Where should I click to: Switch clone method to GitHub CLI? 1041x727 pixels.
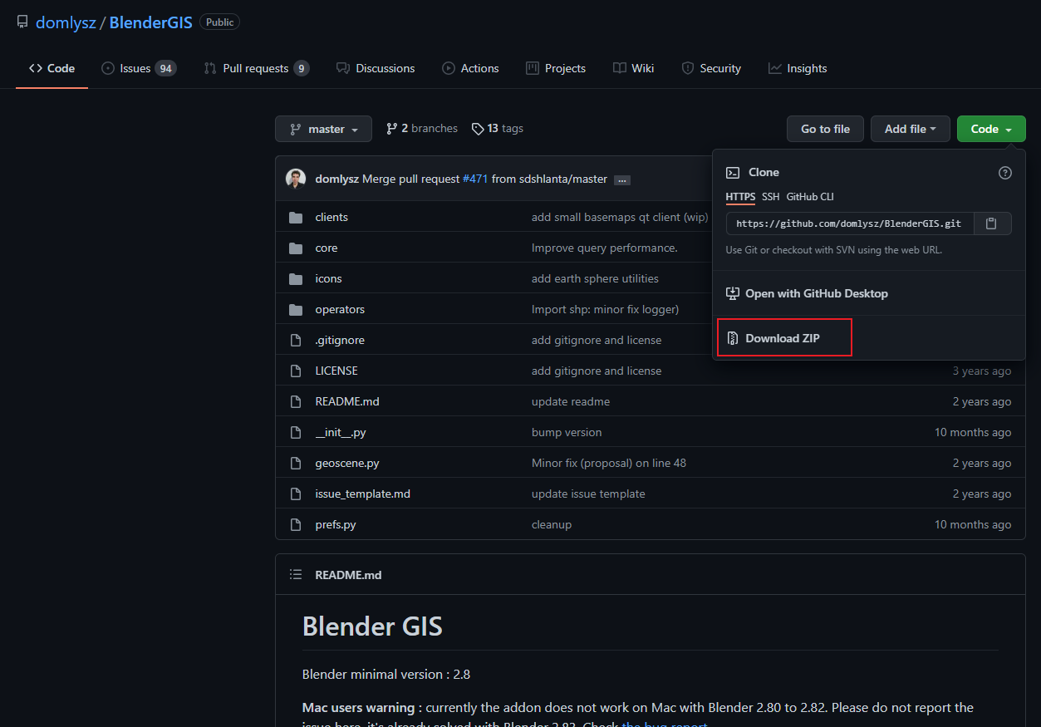(810, 197)
